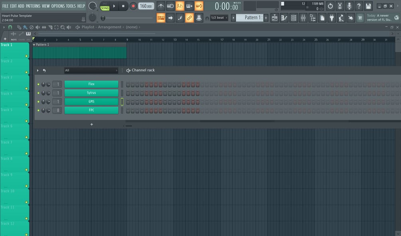Stop playback with the stop button
The width and height of the screenshot is (401, 236).
point(123,6)
